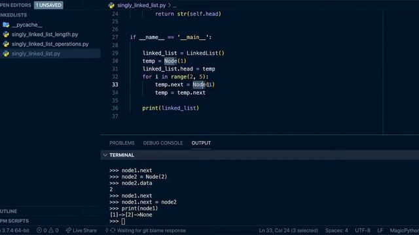
Task: Click the selected Node on line 33
Action: (199, 84)
